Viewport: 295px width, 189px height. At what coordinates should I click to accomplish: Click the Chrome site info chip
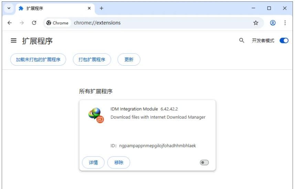57,23
